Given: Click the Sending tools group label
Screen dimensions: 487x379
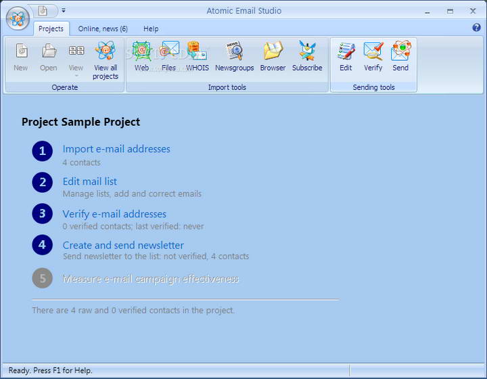Looking at the screenshot, I should 373,87.
